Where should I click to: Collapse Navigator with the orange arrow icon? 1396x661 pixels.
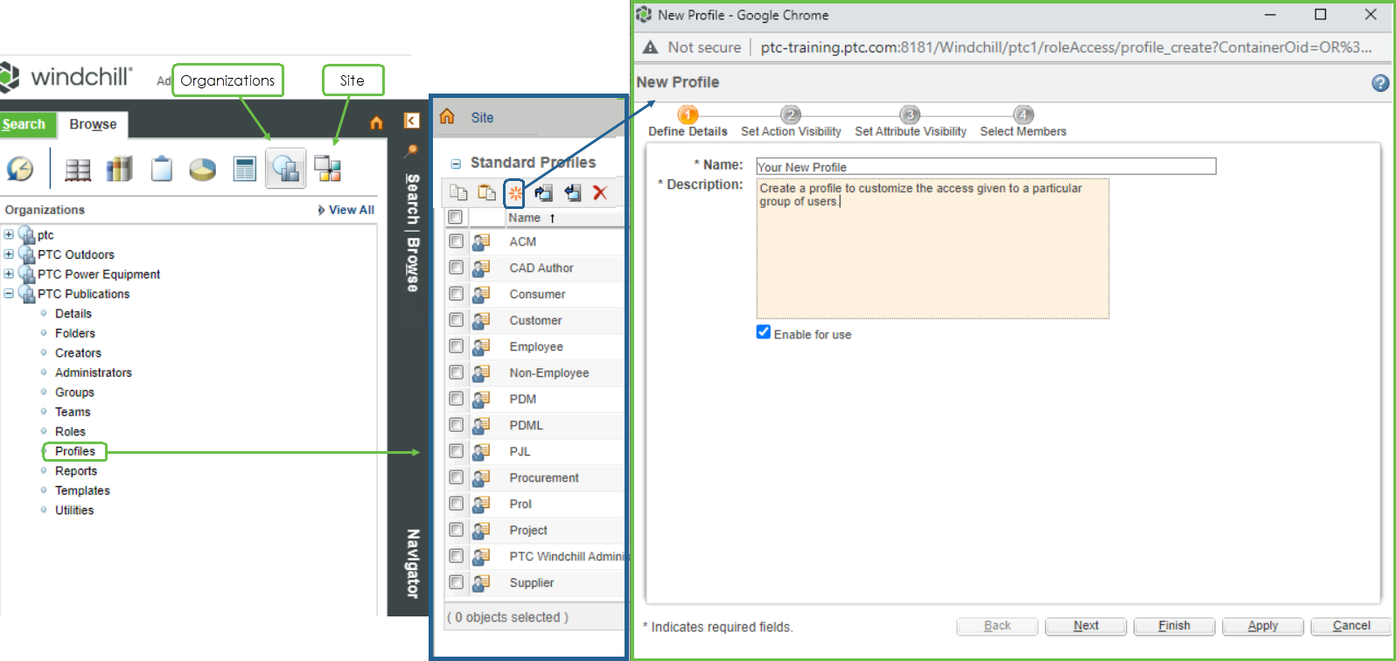(x=411, y=121)
